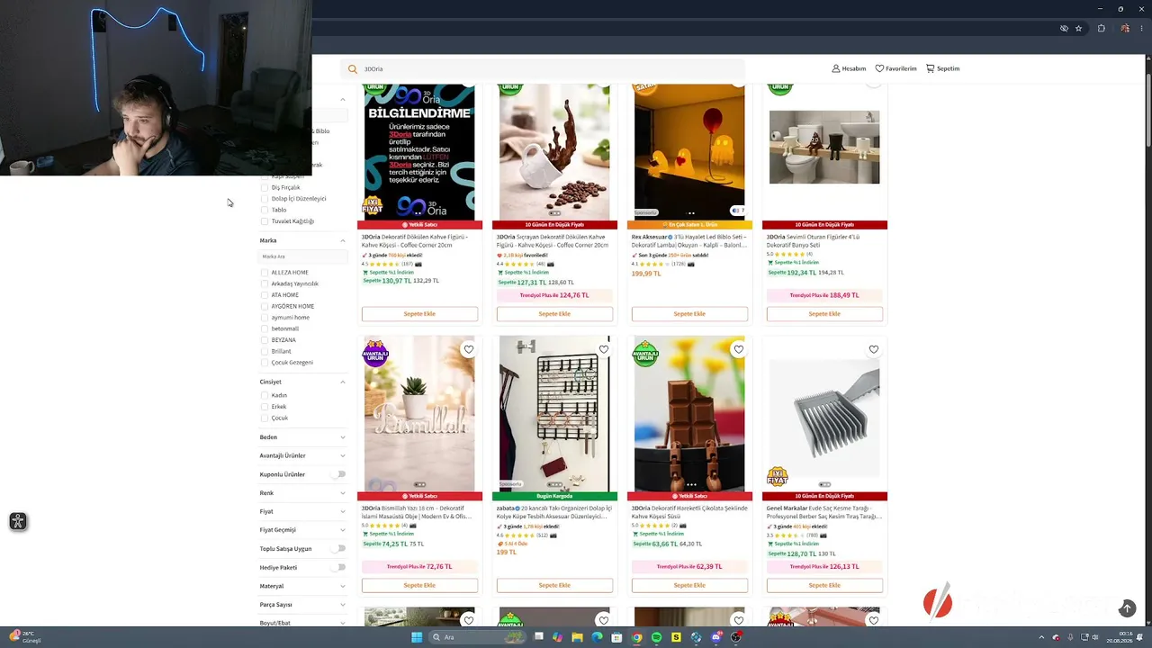This screenshot has height=648, width=1152.
Task: Expand the Renk filter section
Action: click(343, 493)
